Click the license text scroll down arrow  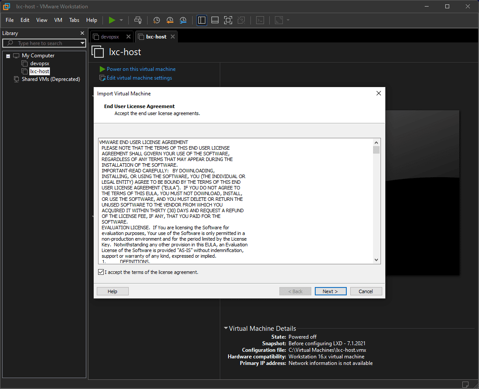click(377, 260)
